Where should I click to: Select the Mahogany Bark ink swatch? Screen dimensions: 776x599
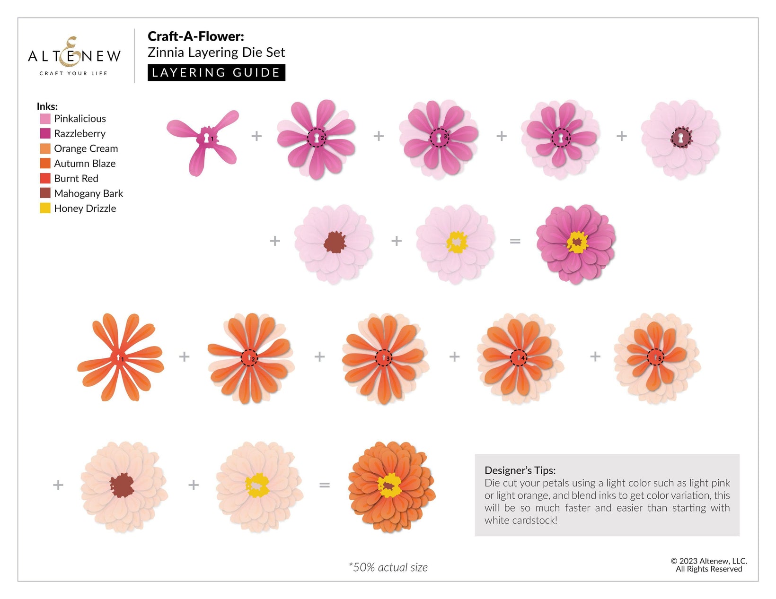click(45, 193)
